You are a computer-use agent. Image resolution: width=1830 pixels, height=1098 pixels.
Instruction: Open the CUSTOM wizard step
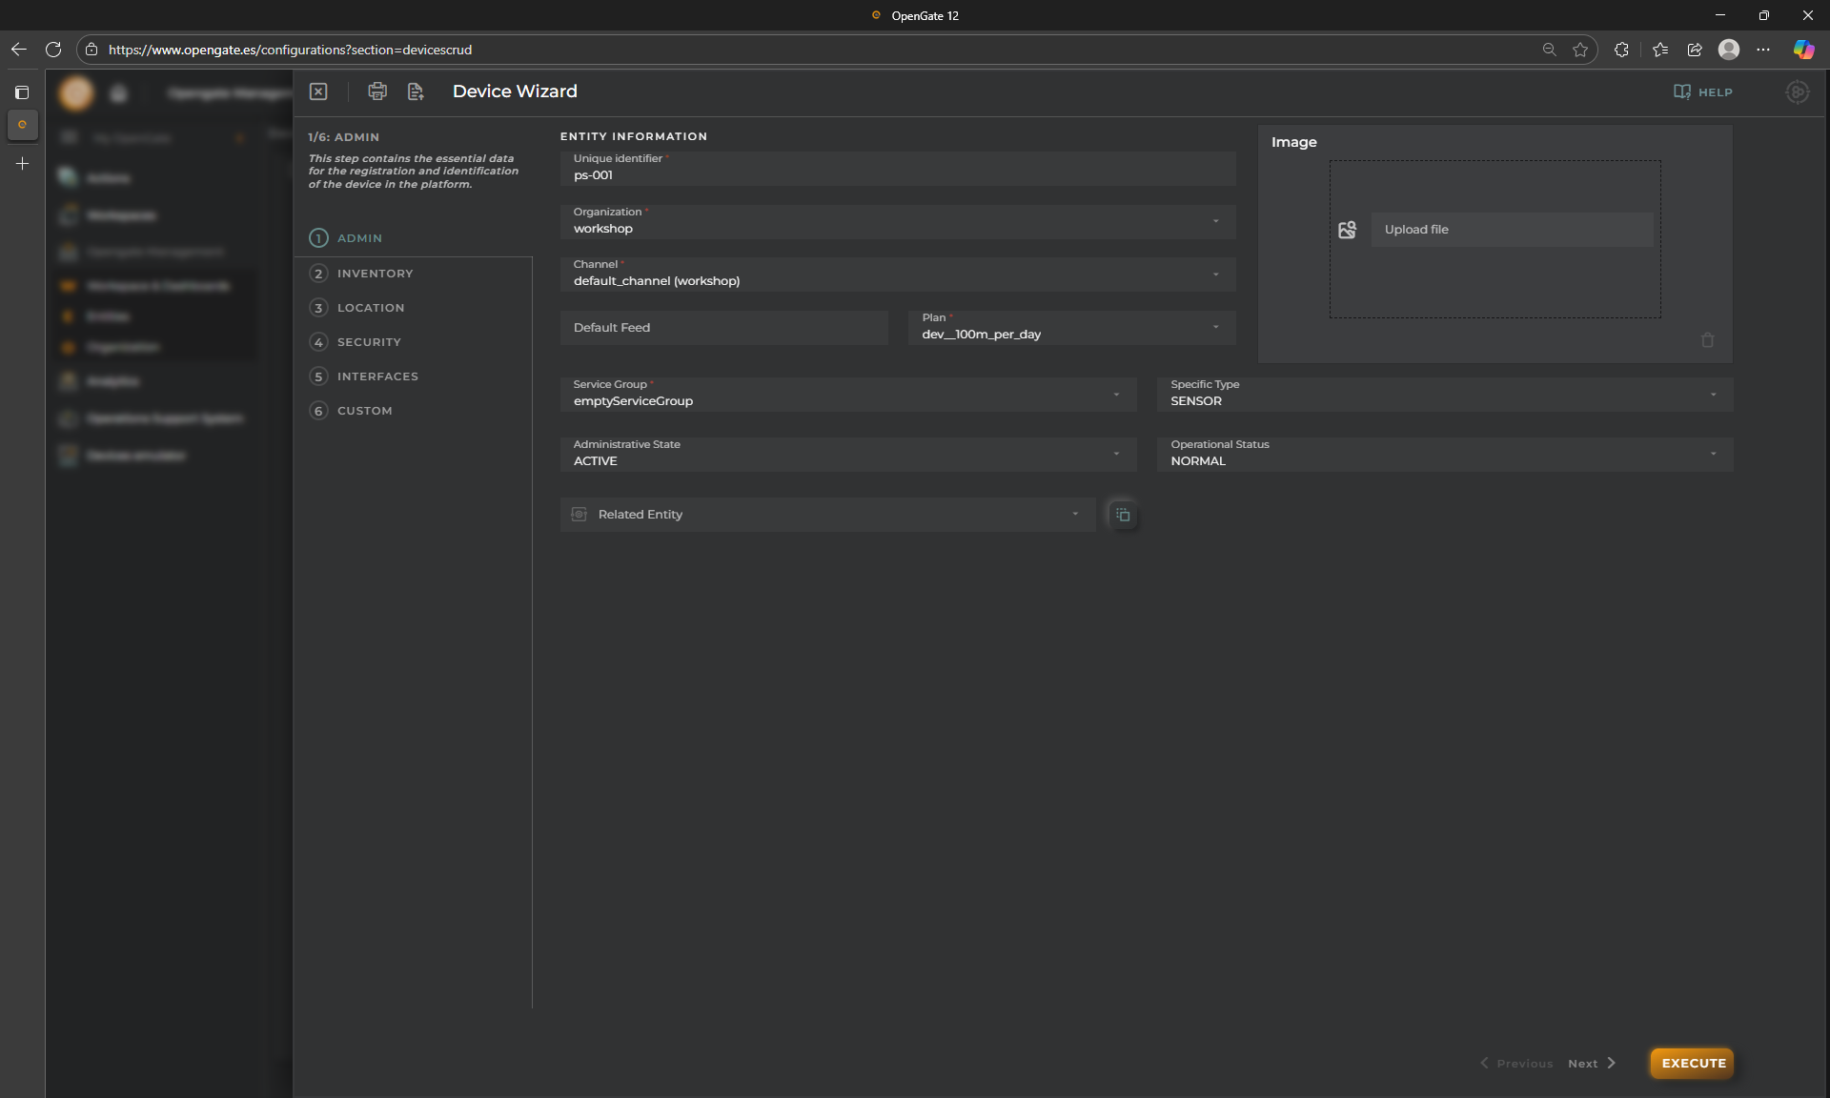(364, 411)
